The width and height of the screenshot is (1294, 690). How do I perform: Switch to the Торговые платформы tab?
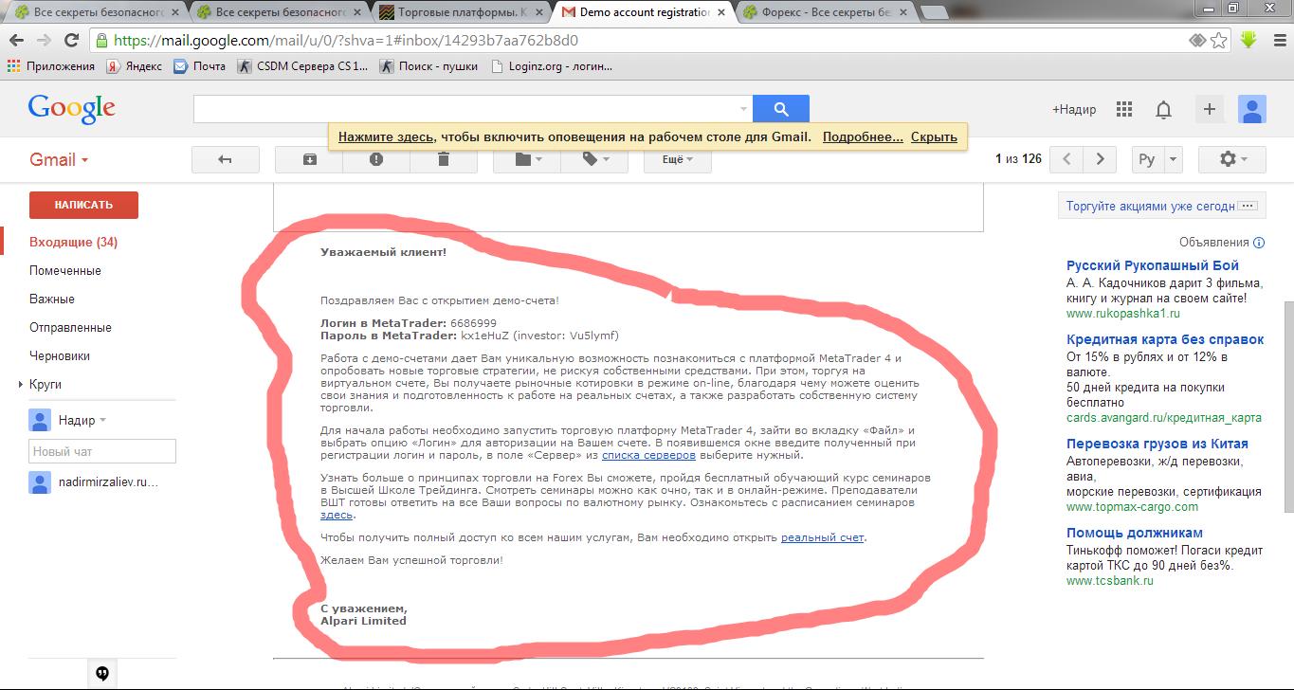pos(461,12)
